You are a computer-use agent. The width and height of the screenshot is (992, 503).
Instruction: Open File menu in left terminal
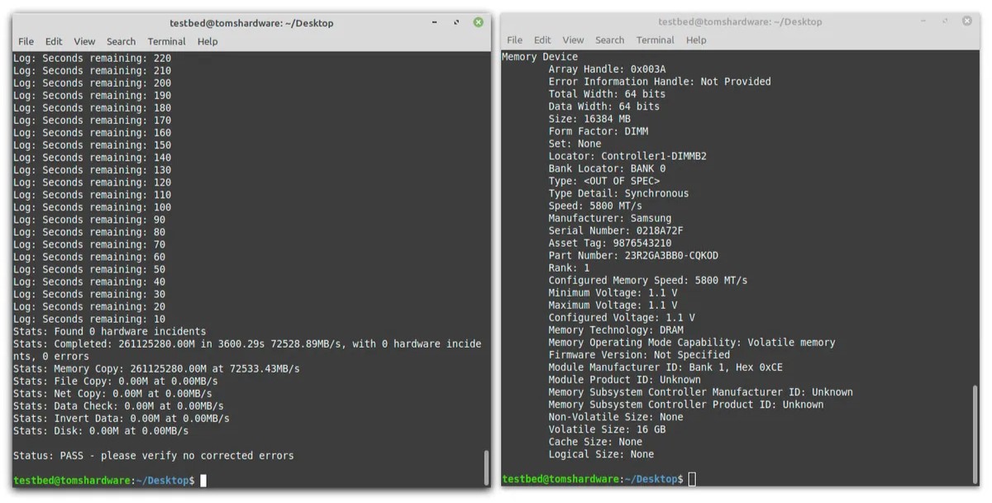point(26,41)
